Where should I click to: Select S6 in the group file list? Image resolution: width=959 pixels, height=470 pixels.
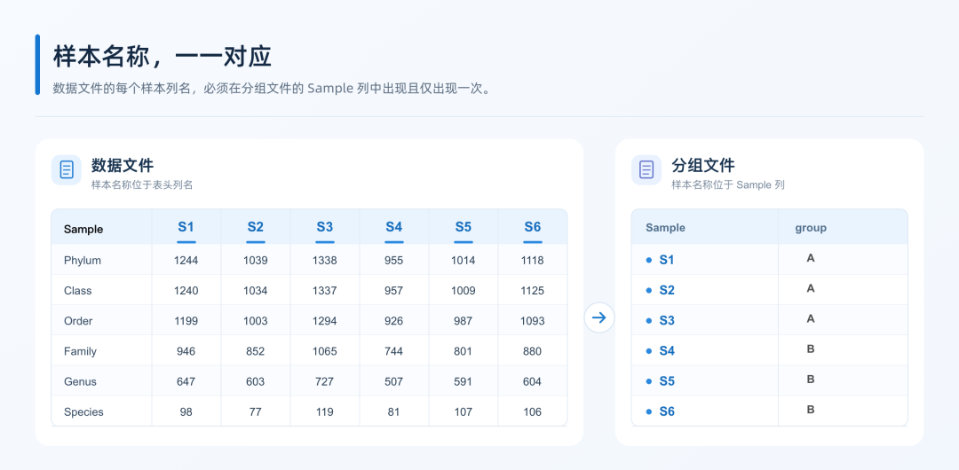coord(667,412)
